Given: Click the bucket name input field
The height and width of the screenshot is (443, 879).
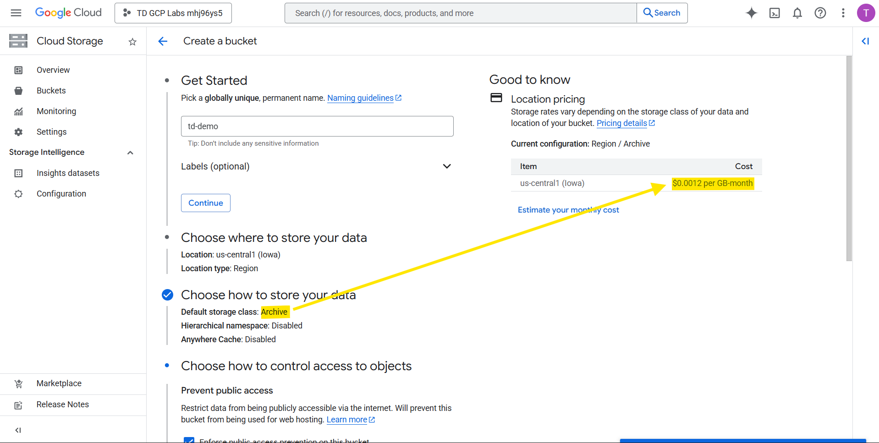Looking at the screenshot, I should tap(317, 126).
